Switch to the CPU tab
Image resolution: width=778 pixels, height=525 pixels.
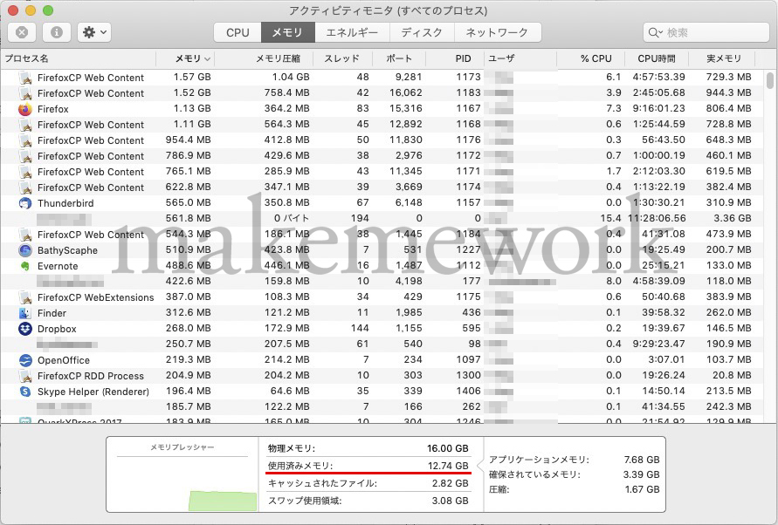point(238,32)
